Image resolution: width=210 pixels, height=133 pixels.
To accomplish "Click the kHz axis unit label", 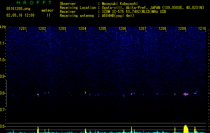I will pyautogui.click(x=3, y=27).
